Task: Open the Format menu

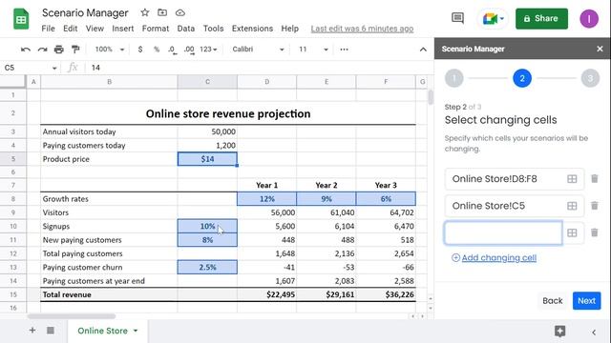Action: click(x=156, y=29)
